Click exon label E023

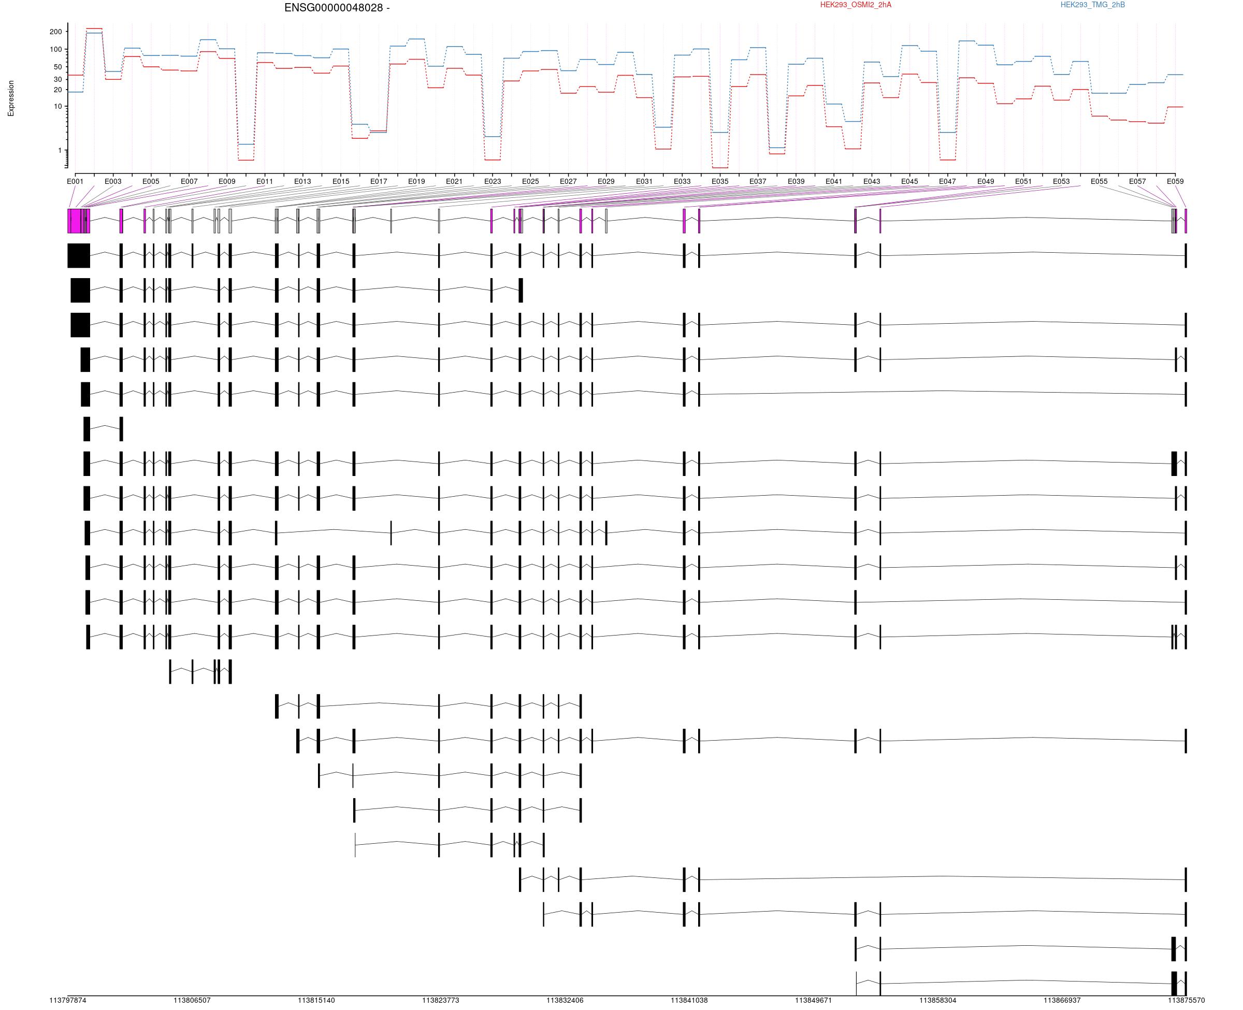coord(493,181)
